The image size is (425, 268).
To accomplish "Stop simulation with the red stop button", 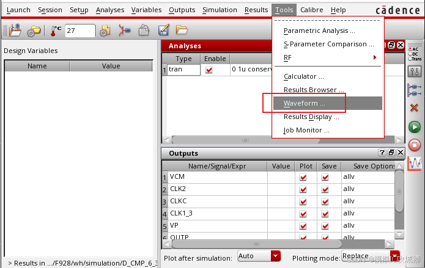I will (415, 145).
